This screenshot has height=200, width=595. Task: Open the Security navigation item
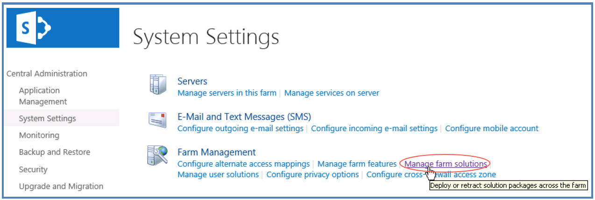33,169
